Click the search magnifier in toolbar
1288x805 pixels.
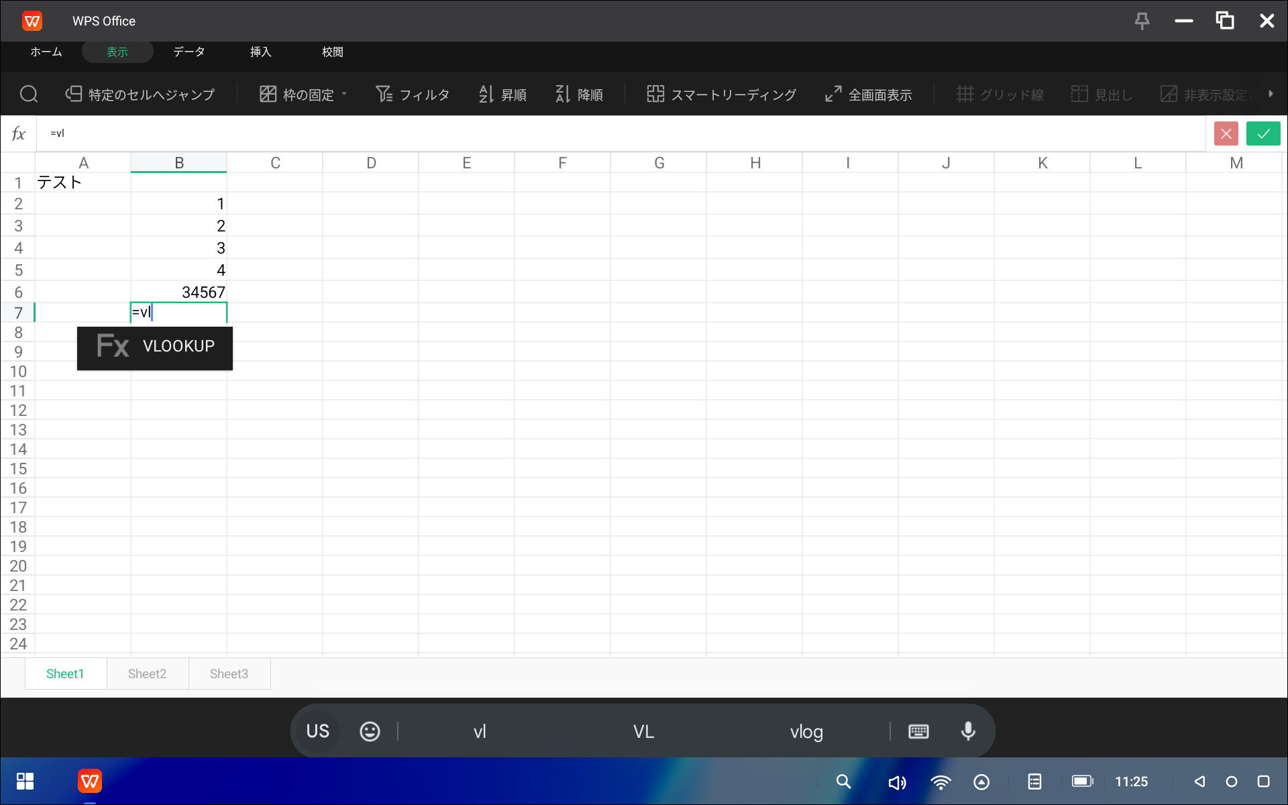(29, 94)
